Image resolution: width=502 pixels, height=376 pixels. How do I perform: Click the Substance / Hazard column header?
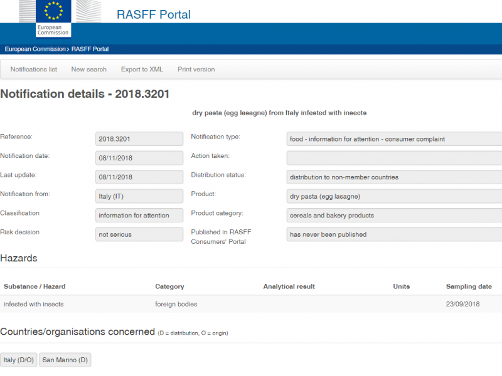[35, 286]
